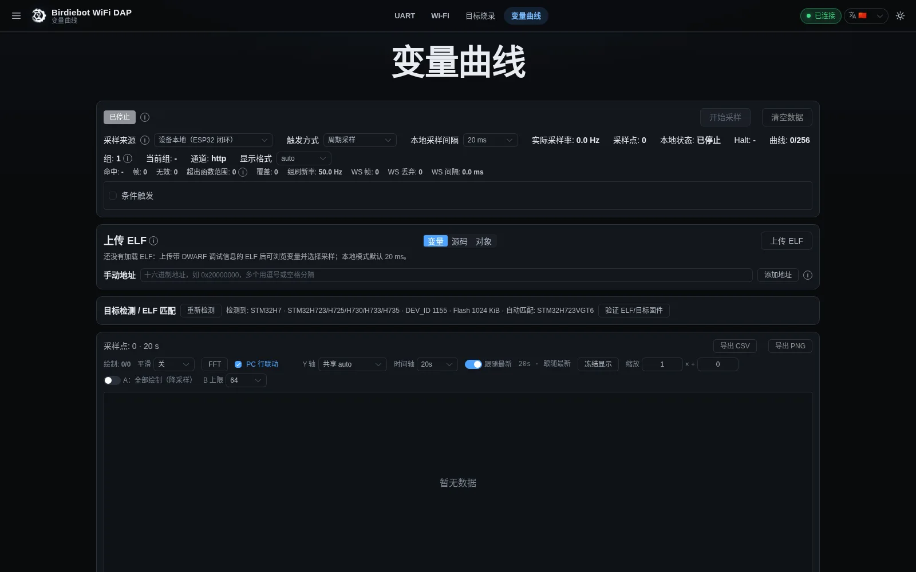Toggle the light/dark theme sun icon
916x572 pixels.
[x=900, y=16]
